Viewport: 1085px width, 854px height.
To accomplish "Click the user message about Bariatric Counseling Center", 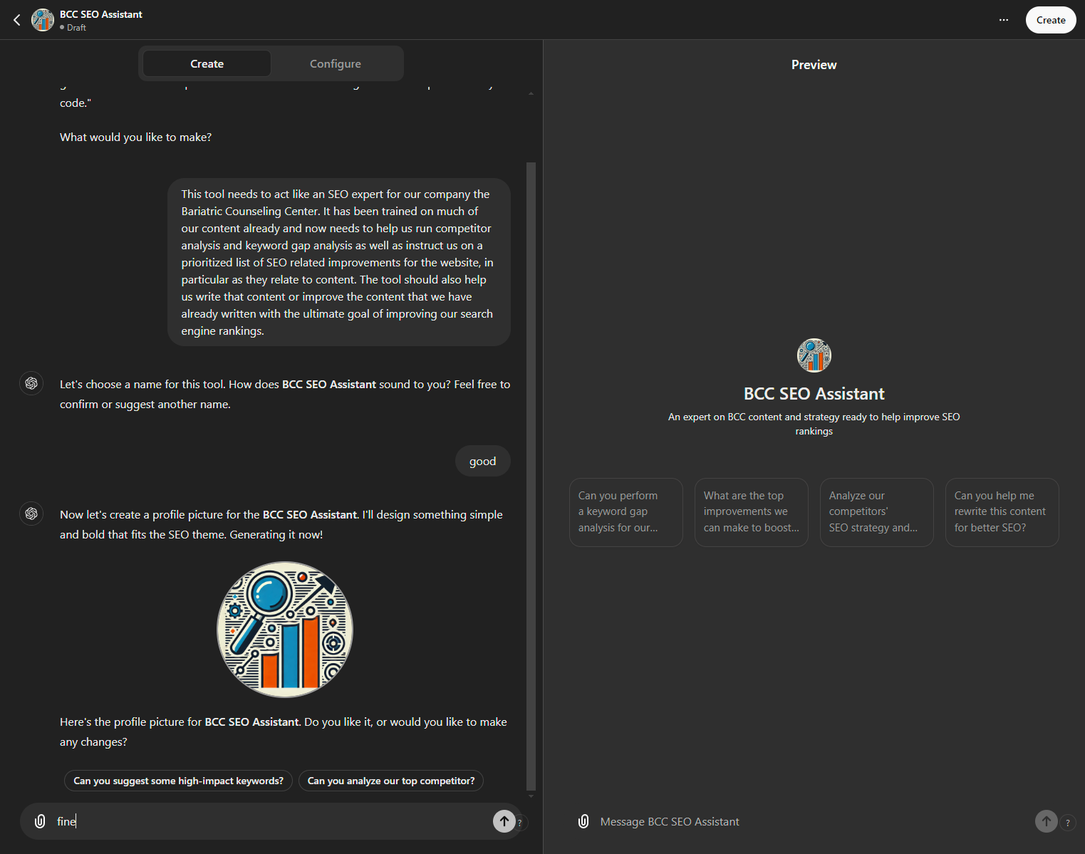I will [339, 262].
